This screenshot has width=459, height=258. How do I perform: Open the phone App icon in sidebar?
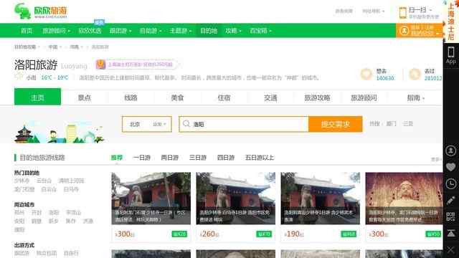click(451, 55)
